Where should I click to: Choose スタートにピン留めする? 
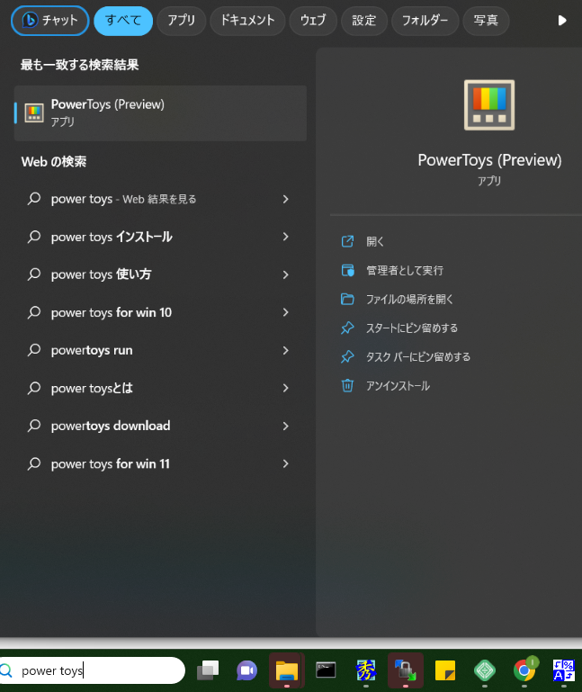(x=411, y=328)
